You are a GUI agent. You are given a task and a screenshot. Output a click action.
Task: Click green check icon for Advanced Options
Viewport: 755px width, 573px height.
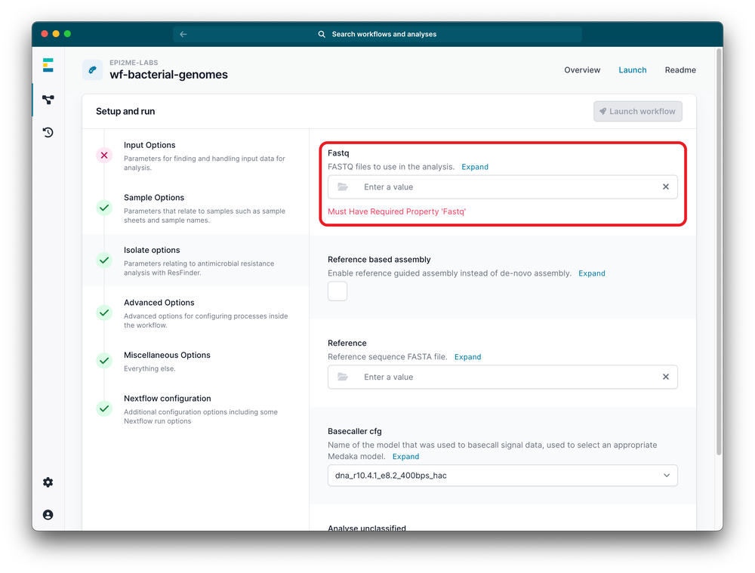104,313
